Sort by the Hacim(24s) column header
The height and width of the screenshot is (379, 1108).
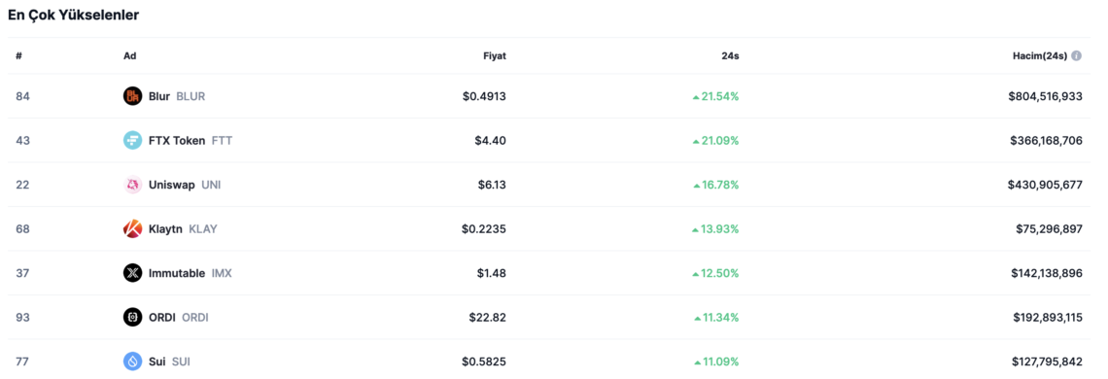pos(1039,55)
